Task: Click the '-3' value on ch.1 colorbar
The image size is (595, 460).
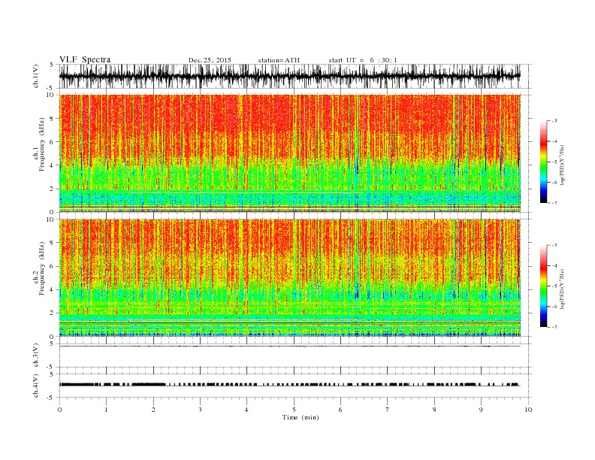Action: (x=554, y=121)
